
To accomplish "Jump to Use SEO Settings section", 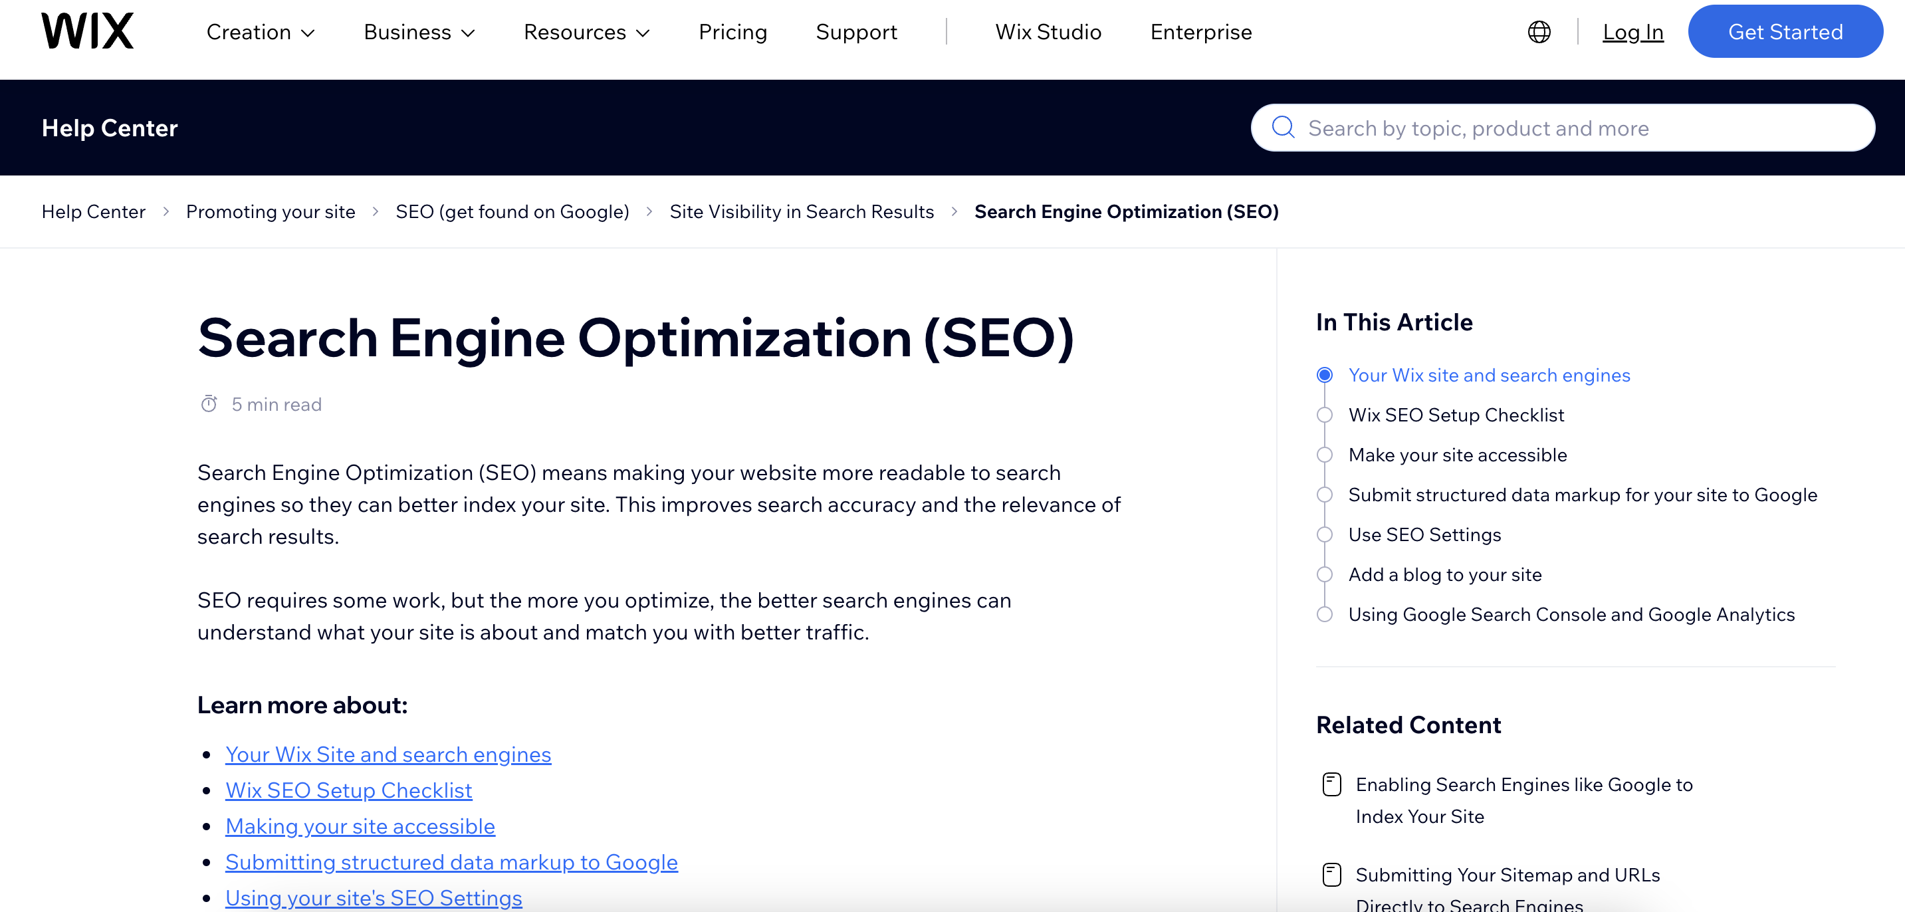I will coord(1424,535).
